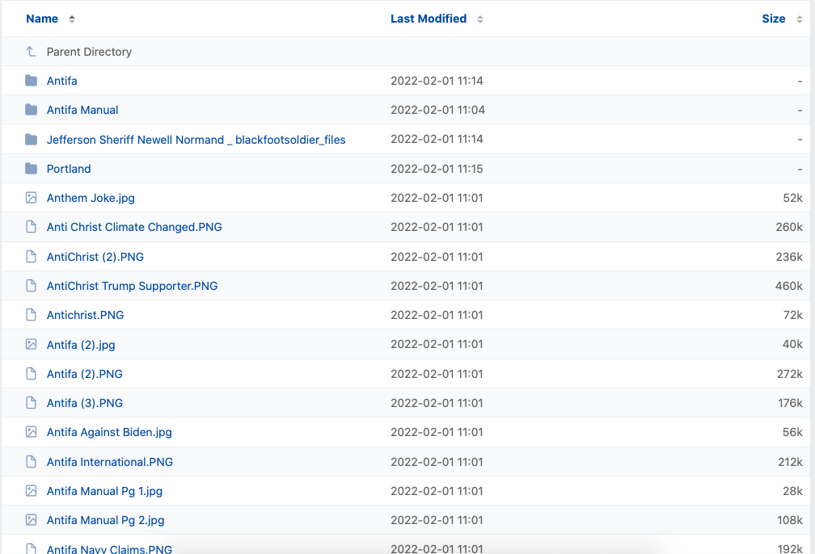This screenshot has width=815, height=554.
Task: Click the 40k size of Antifa (2).jpg
Action: coord(792,344)
